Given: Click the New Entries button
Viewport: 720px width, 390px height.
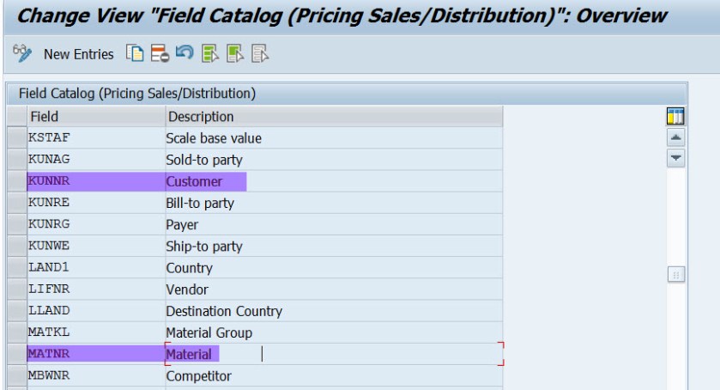Looking at the screenshot, I should 78,56.
